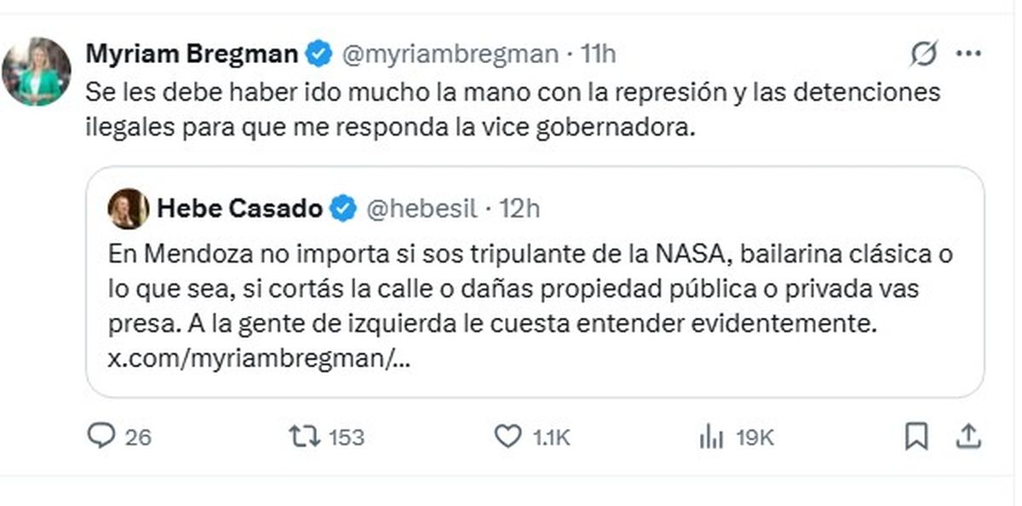
Task: Repost this tweet with retweet icon
Action: (x=302, y=437)
